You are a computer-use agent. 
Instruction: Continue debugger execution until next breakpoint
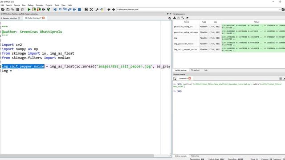74,9
